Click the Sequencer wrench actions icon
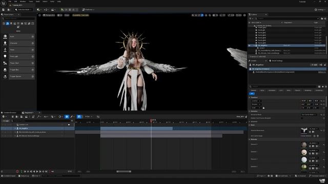Image resolution: width=328 pixels, height=184 pixels. pyautogui.click(x=39, y=117)
